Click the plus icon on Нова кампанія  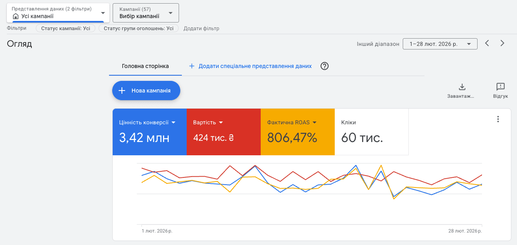pos(122,91)
